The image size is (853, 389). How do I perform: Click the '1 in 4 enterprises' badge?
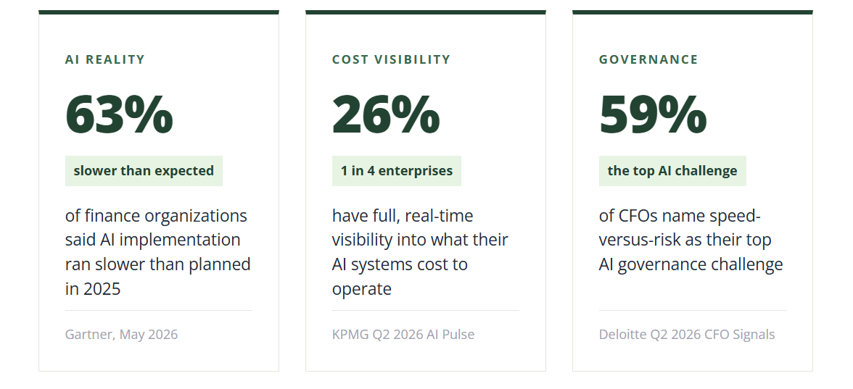click(397, 171)
